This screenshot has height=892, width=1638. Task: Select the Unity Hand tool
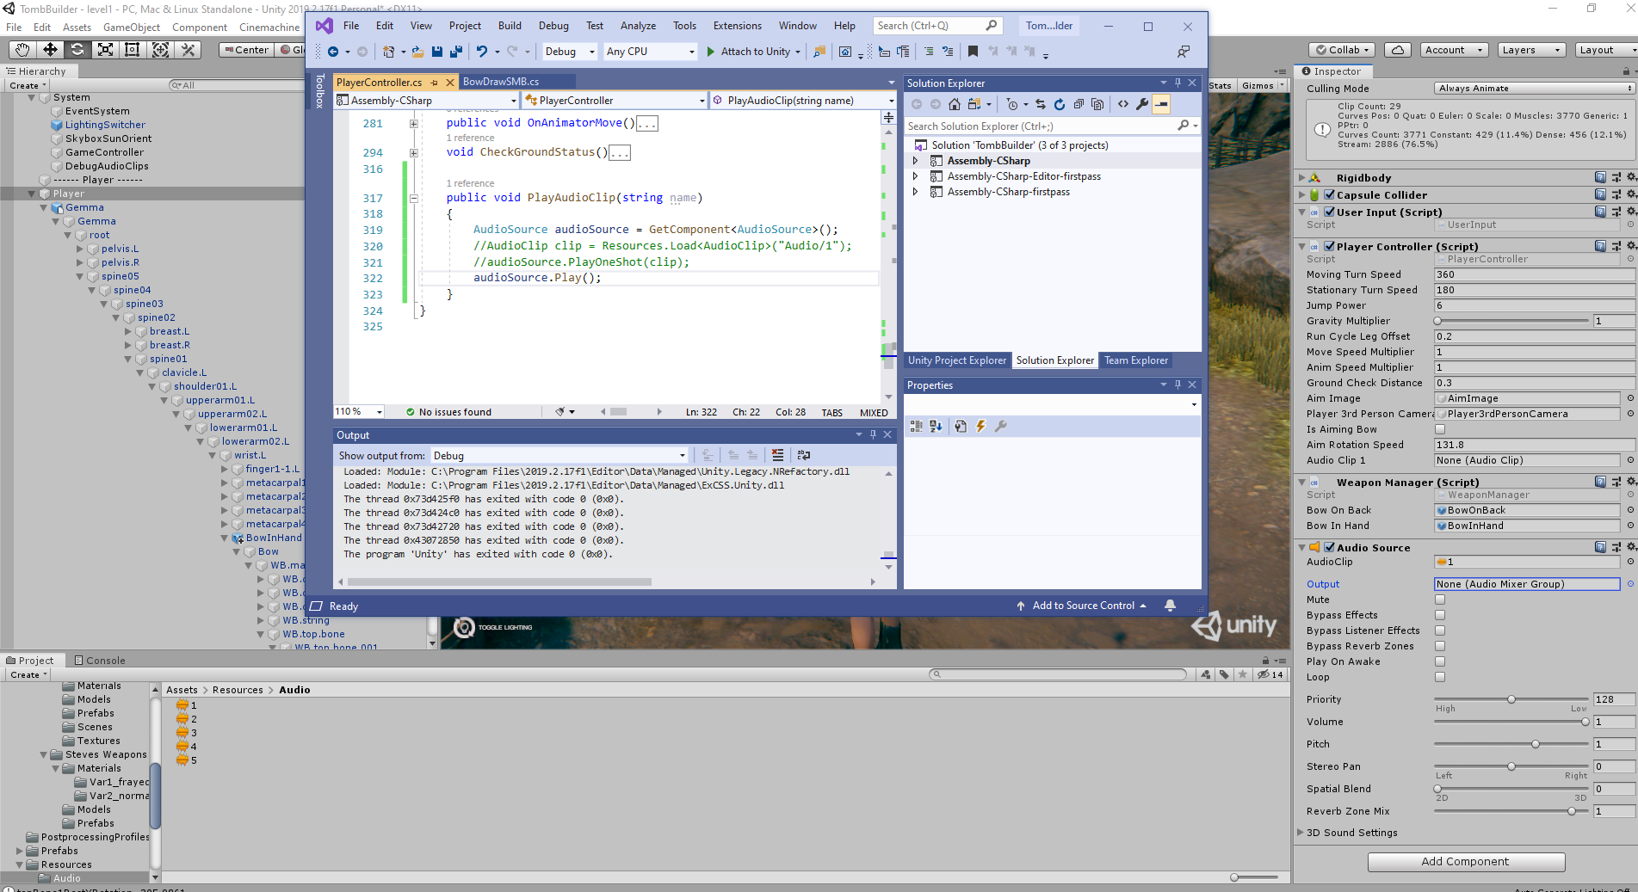[22, 50]
